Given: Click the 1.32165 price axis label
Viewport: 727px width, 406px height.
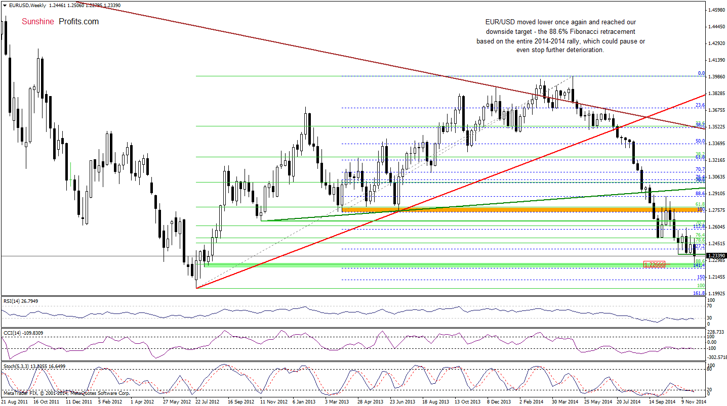Looking at the screenshot, I should coord(717,160).
